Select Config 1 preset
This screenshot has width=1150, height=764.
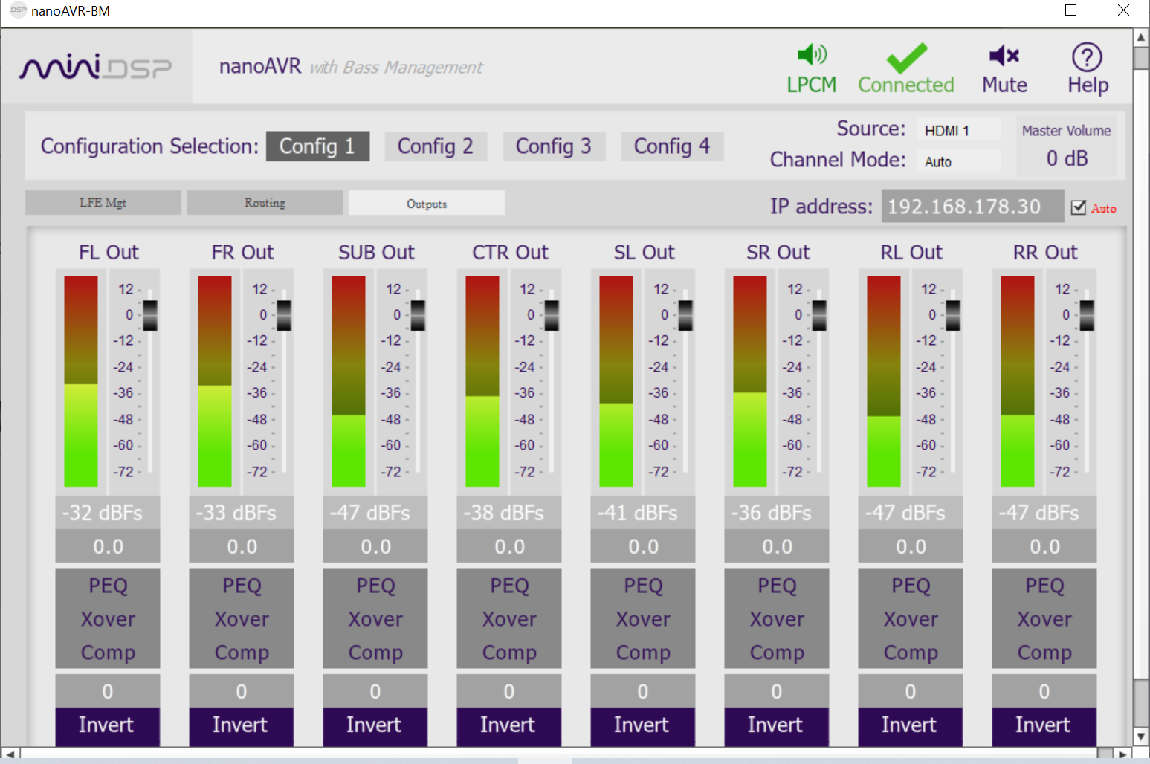[x=317, y=146]
